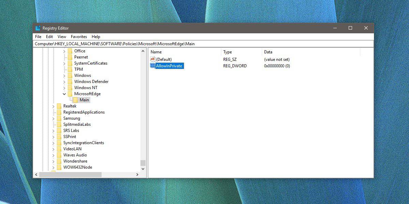The width and height of the screenshot is (409, 204).
Task: Select the Windows NT folder icon
Action: 70,88
